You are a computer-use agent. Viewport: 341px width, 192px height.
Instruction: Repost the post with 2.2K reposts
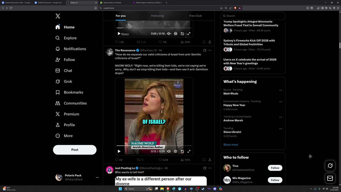tap(141, 42)
